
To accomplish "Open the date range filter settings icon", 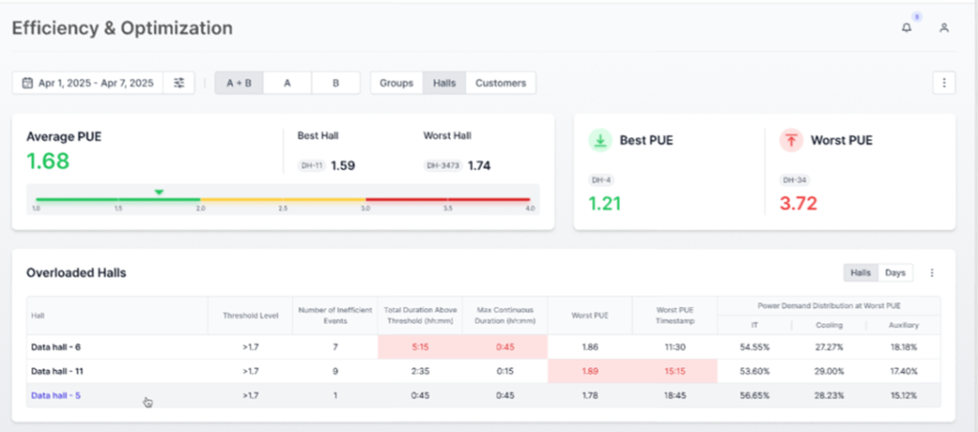I will 179,83.
